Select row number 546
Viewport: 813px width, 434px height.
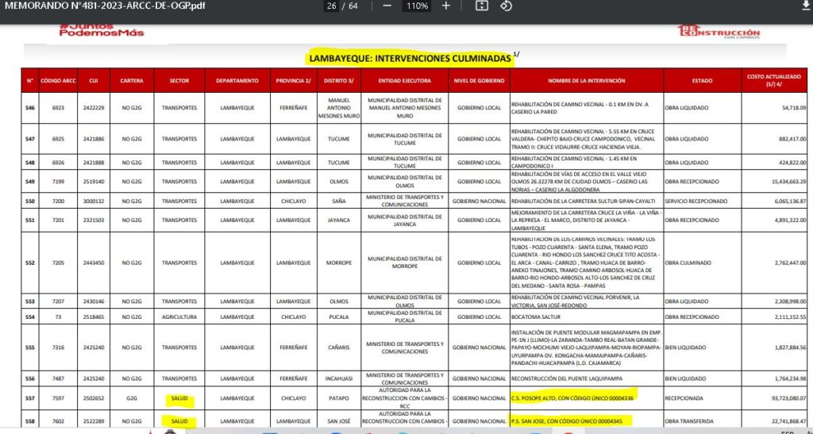click(x=29, y=108)
